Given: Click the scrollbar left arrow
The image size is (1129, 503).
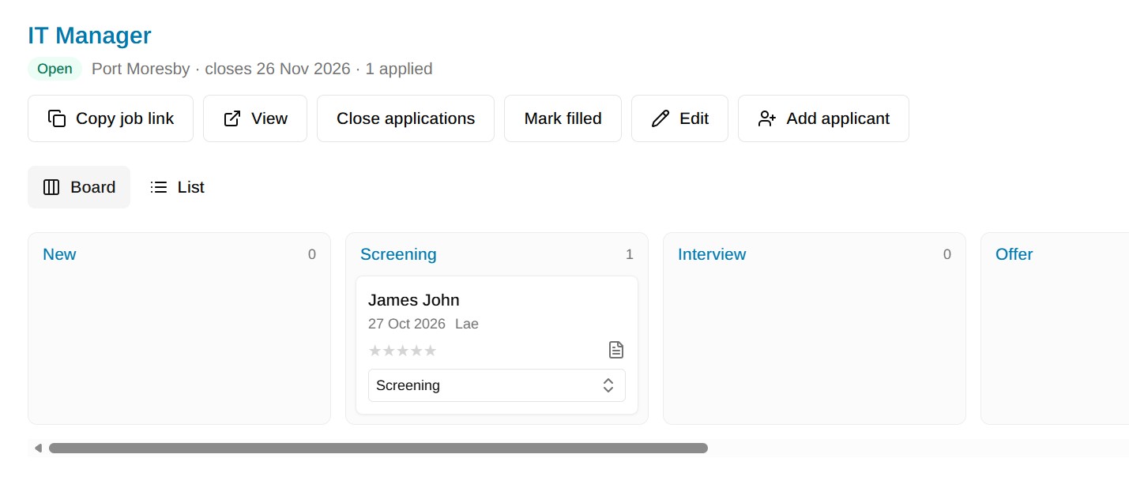Looking at the screenshot, I should point(38,448).
